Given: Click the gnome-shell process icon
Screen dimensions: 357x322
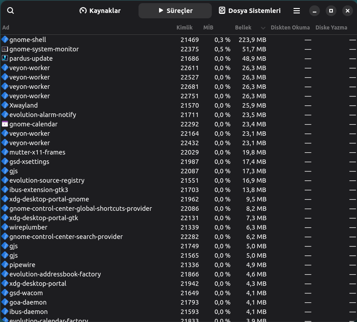Looking at the screenshot, I should [5, 40].
